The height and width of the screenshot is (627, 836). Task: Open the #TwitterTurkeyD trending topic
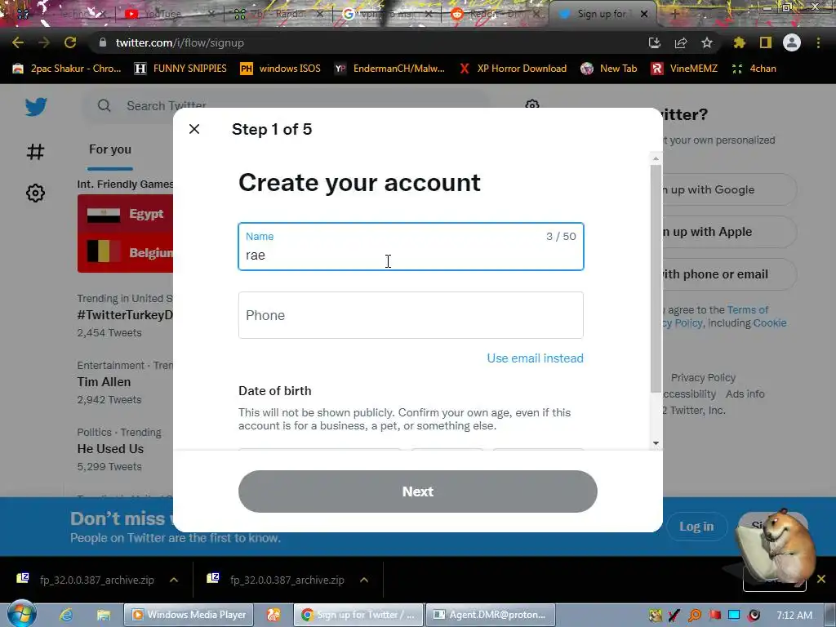125,315
